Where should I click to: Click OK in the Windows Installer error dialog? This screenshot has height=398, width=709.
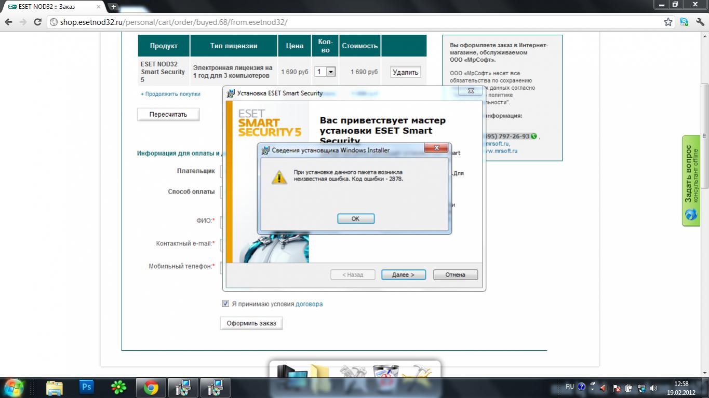tap(356, 218)
